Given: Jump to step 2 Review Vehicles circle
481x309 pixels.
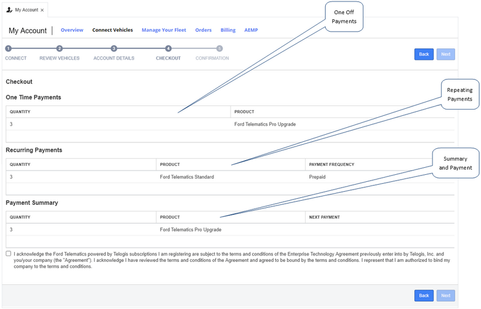Looking at the screenshot, I should (59, 48).
